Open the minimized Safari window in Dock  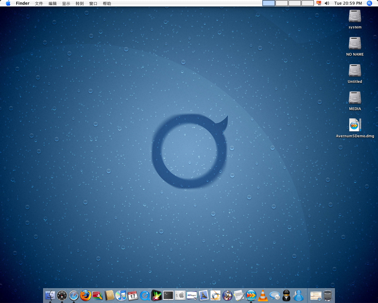coord(316,295)
